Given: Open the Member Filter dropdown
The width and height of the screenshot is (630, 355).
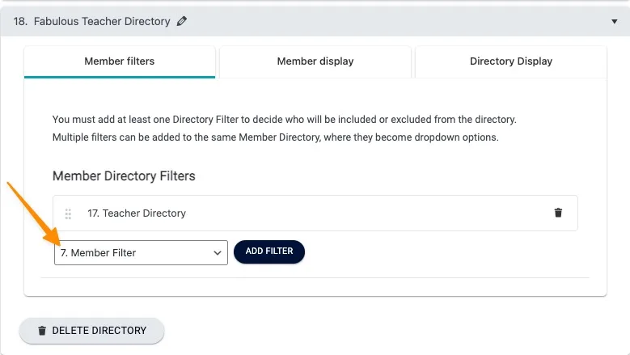Looking at the screenshot, I should tap(133, 252).
